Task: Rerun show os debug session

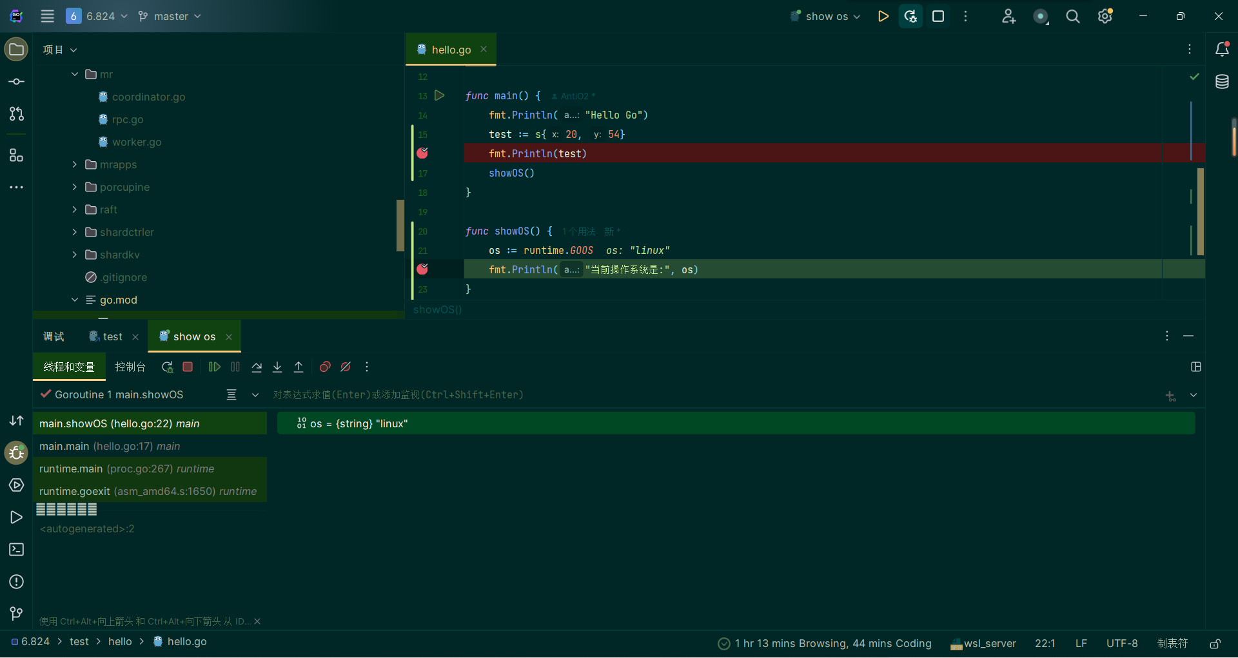Action: (167, 367)
